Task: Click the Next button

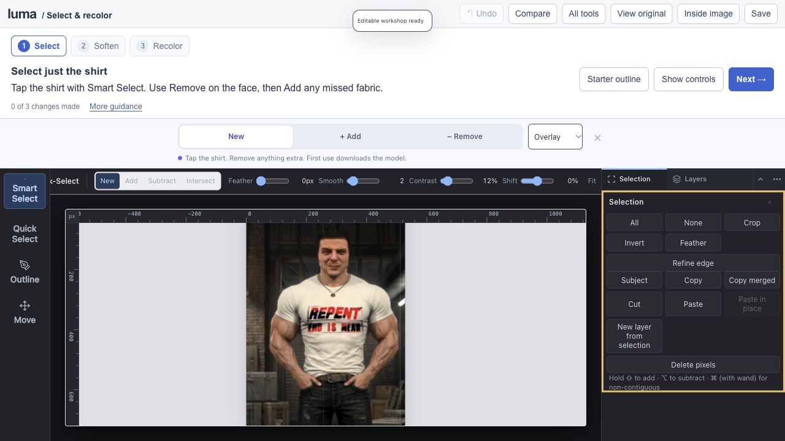Action: (x=751, y=79)
